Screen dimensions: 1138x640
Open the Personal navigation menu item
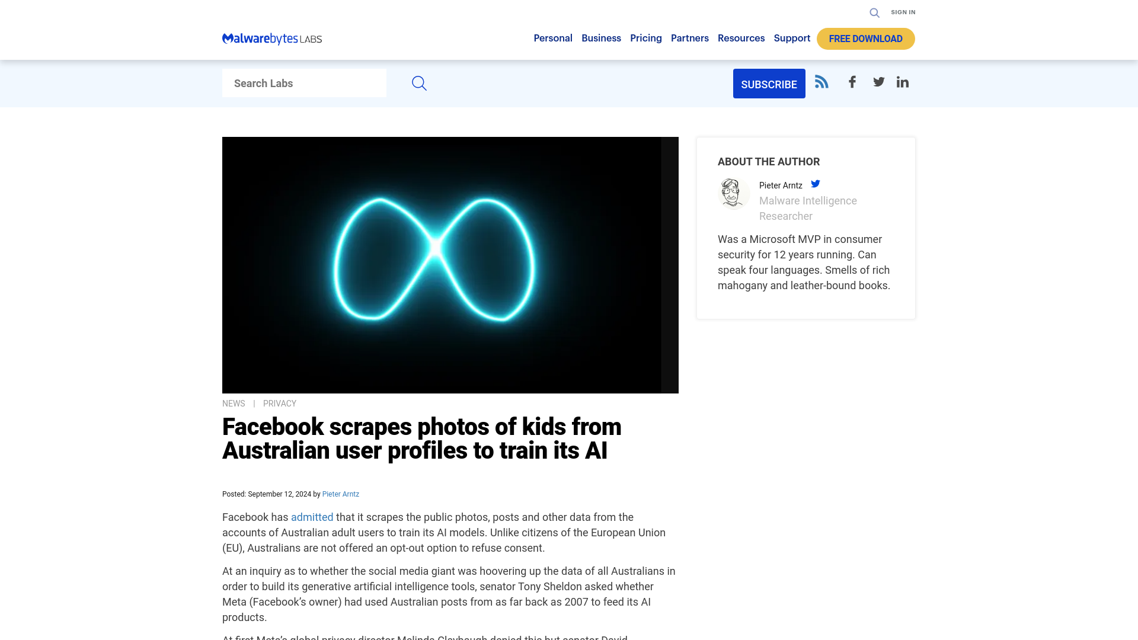(554, 39)
